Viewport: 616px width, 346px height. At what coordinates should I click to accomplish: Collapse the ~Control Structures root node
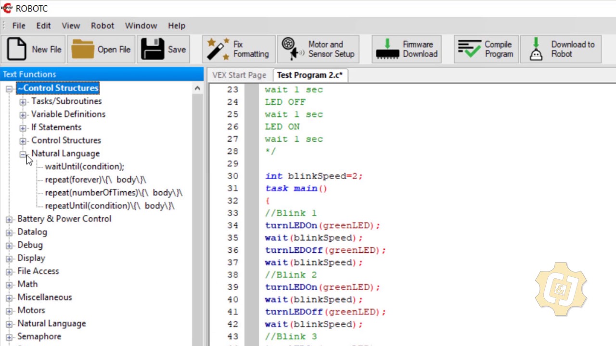tap(9, 88)
